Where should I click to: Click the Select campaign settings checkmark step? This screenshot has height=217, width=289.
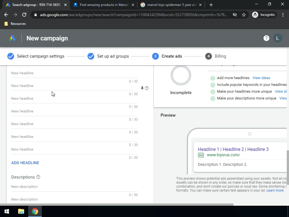[x=11, y=56]
